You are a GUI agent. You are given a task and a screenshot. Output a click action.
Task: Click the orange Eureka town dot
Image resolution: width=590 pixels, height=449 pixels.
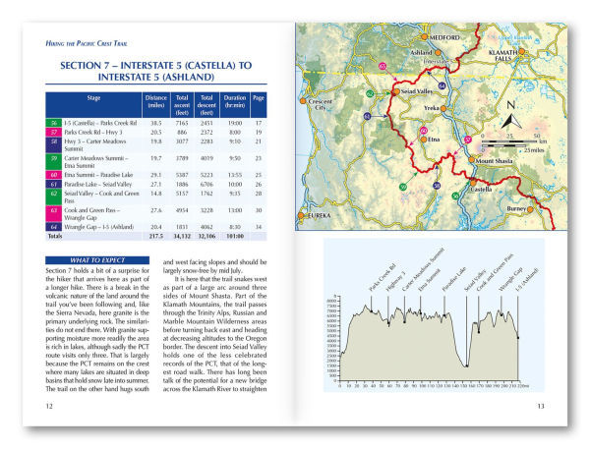(301, 215)
